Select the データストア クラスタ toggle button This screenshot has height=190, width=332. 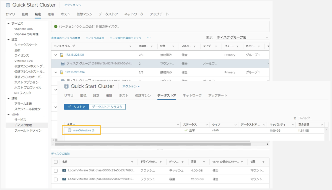point(107,107)
